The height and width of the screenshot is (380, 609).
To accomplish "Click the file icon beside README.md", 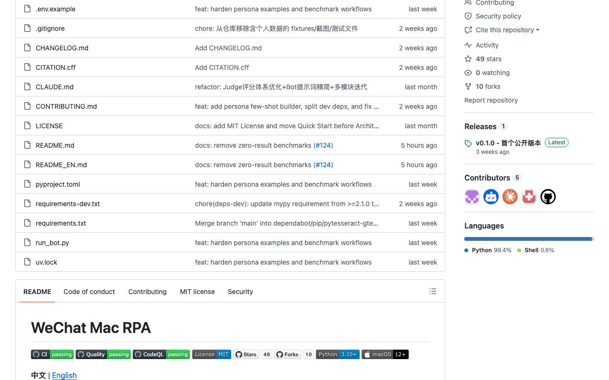I will coord(28,145).
